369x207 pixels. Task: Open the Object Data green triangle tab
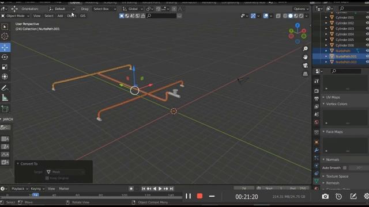pos(317,181)
